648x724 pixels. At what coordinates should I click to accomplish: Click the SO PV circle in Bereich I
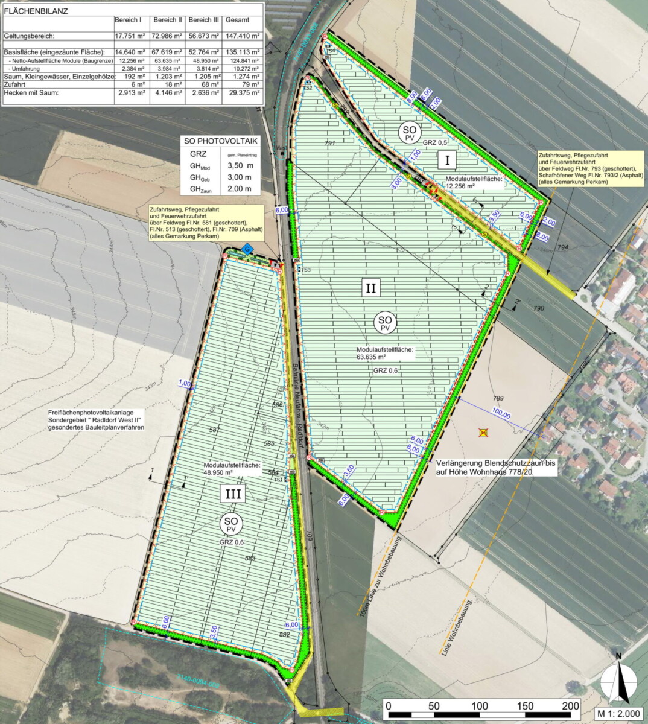410,133
